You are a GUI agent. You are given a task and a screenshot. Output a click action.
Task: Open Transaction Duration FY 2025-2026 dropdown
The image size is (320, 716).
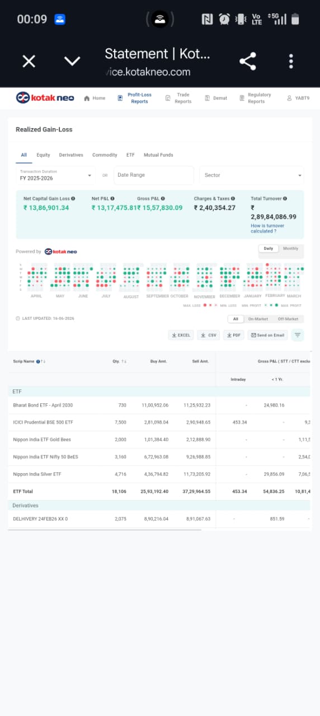(55, 175)
